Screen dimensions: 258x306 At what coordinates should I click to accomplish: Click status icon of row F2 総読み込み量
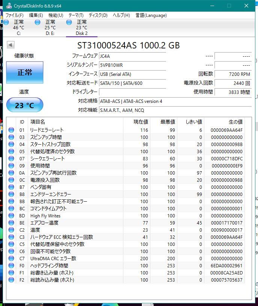click(11, 280)
